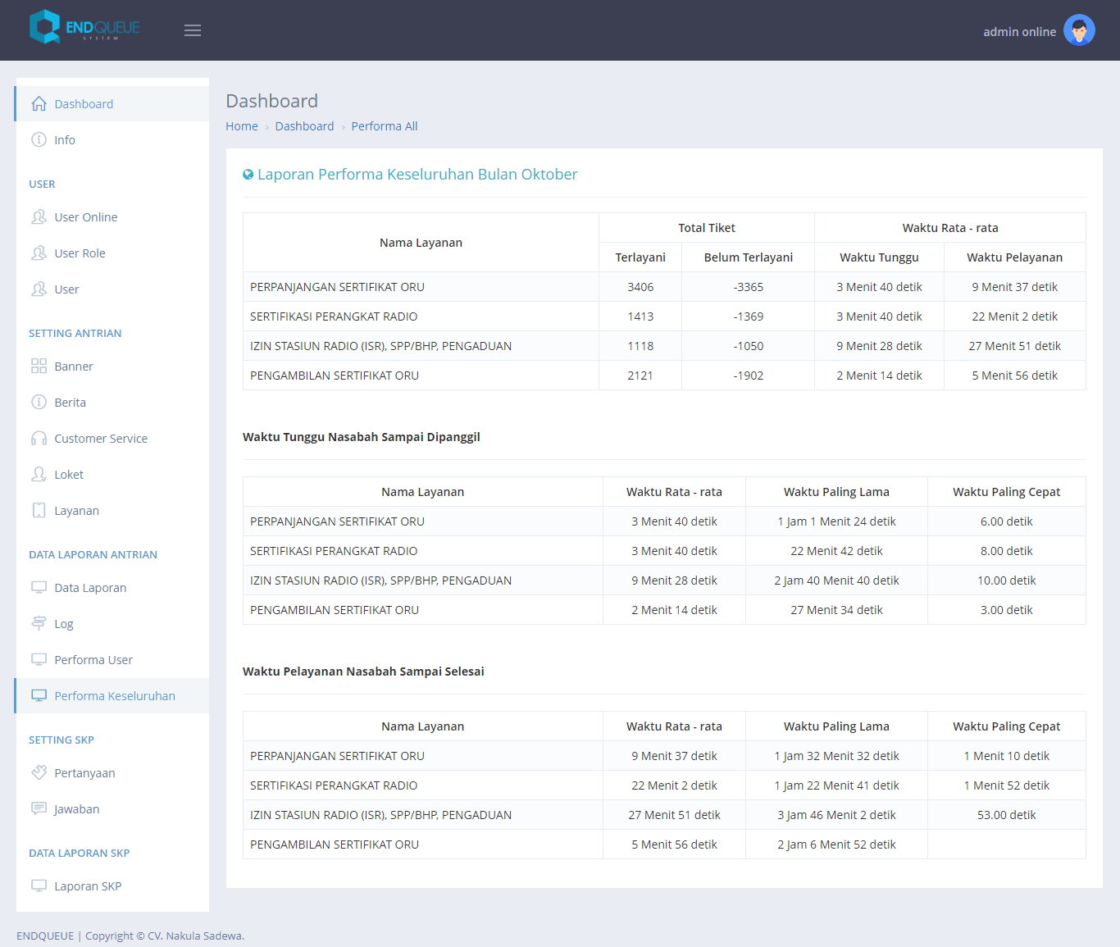Click the ENDQUEUE logo
The width and height of the screenshot is (1120, 947).
click(85, 27)
